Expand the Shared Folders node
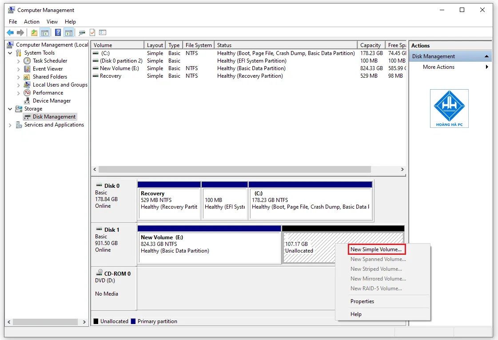 coord(18,77)
